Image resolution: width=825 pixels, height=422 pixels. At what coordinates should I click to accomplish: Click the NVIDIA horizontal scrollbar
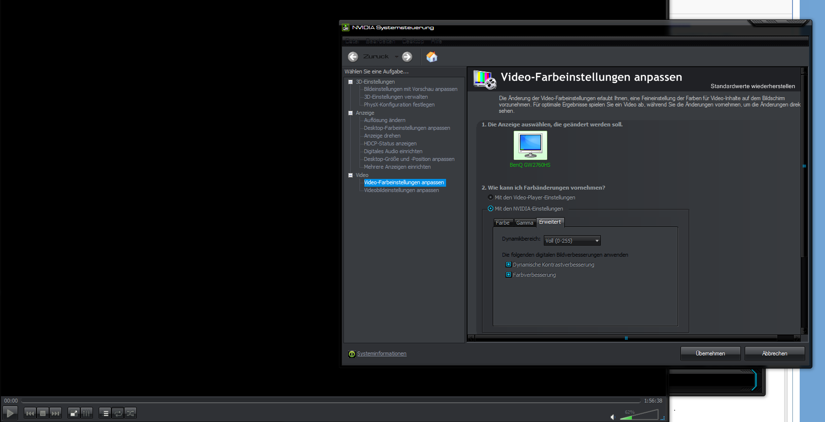[626, 338]
